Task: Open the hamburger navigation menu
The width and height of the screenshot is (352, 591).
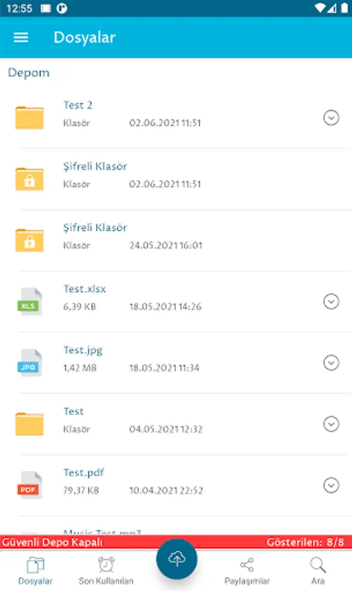Action: tap(21, 37)
